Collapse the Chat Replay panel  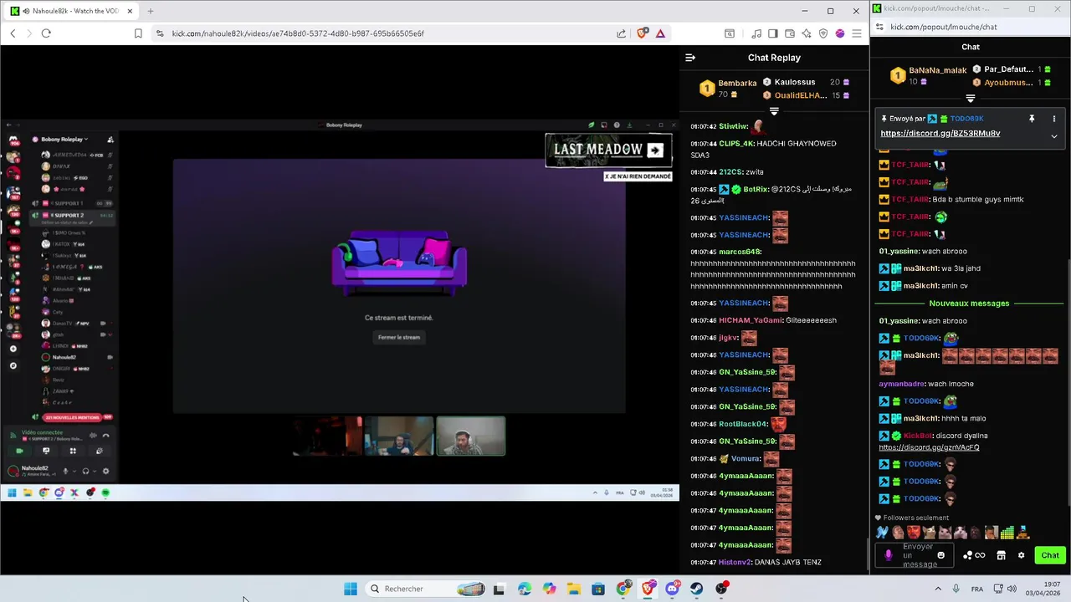tap(690, 58)
